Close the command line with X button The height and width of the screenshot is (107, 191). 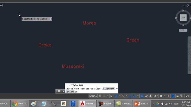click(59, 91)
